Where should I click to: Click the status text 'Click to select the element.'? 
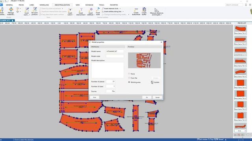click(24, 140)
